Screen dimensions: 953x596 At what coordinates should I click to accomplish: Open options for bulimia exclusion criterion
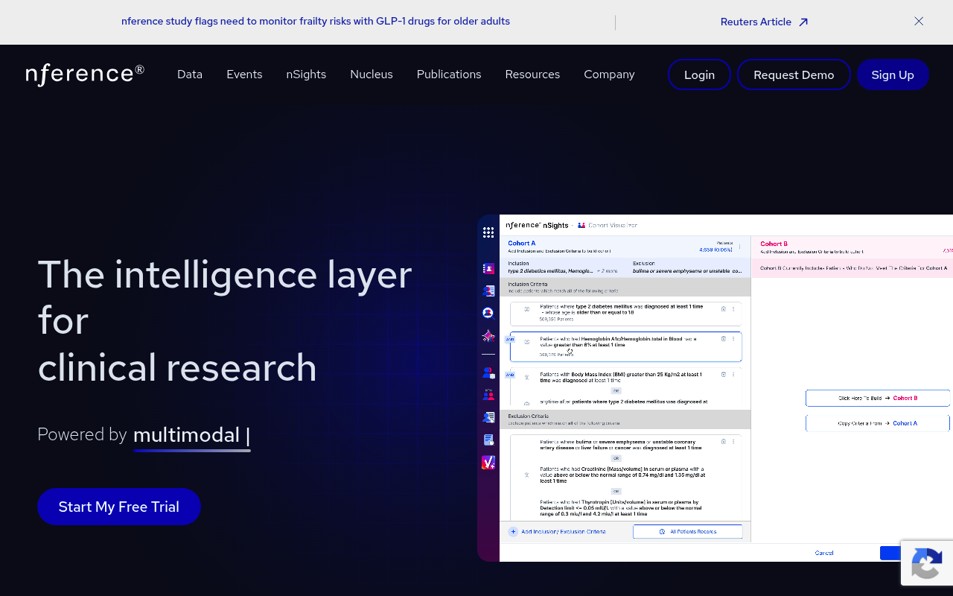(733, 442)
